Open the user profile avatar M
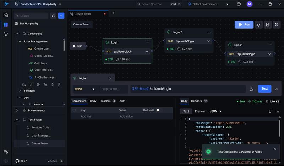This screenshot has width=284, height=166. point(250,4)
